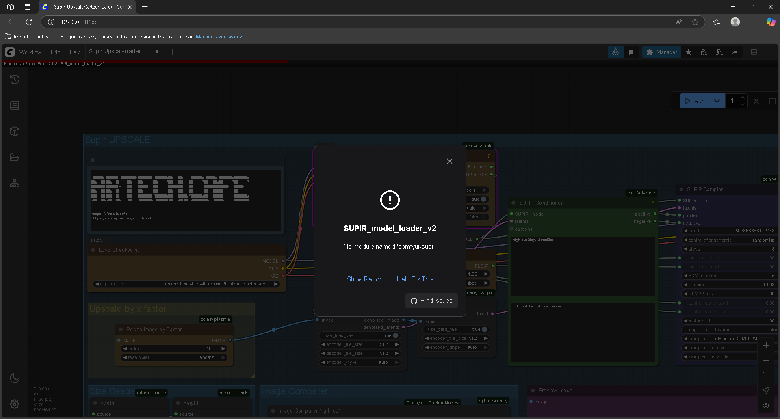Viewport: 780px width, 419px height.
Task: Open the Edit menu
Action: [55, 52]
